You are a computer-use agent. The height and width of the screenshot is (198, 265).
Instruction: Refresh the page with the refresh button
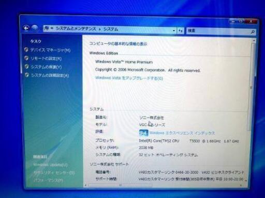(181, 31)
